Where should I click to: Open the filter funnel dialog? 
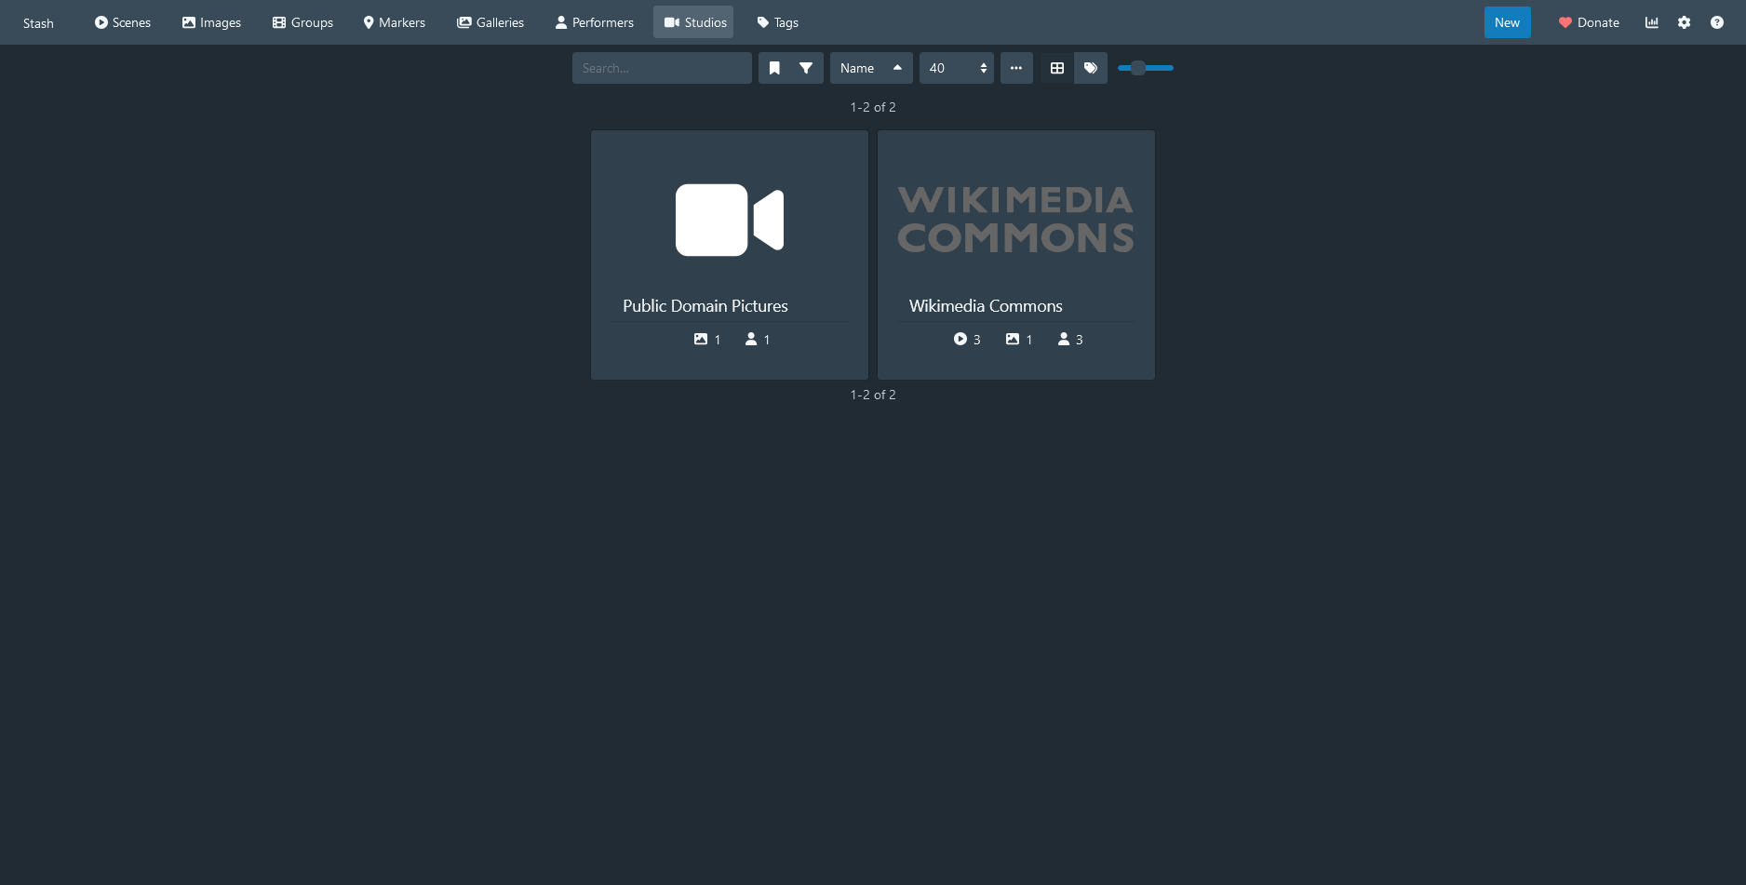pos(806,68)
